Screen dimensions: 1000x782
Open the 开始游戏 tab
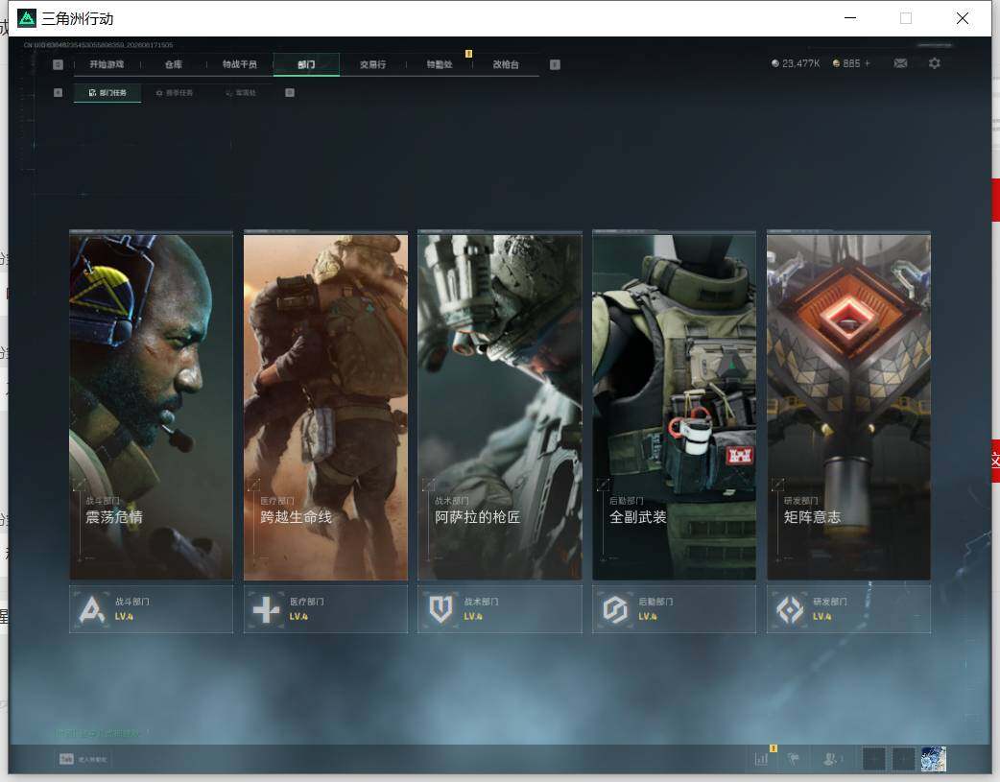[x=107, y=64]
